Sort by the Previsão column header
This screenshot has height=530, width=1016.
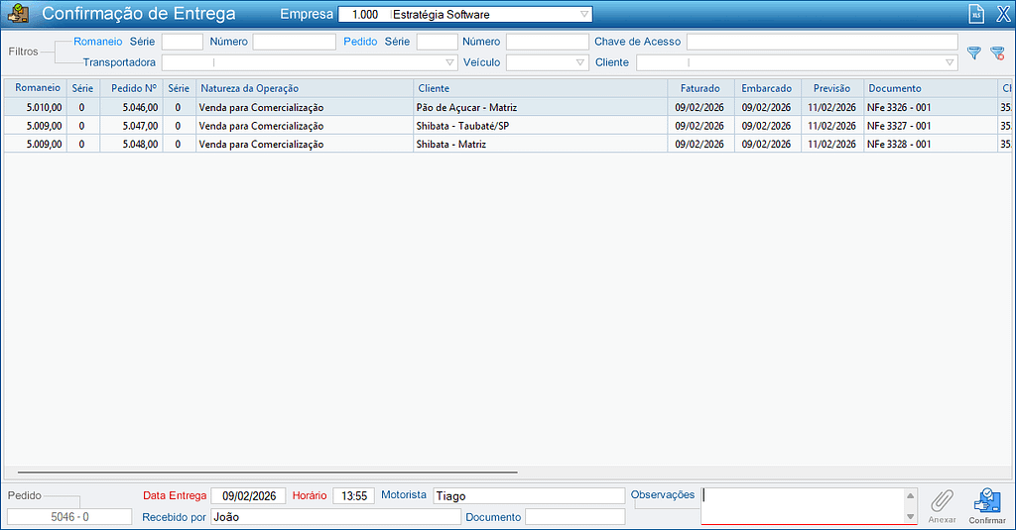(832, 88)
